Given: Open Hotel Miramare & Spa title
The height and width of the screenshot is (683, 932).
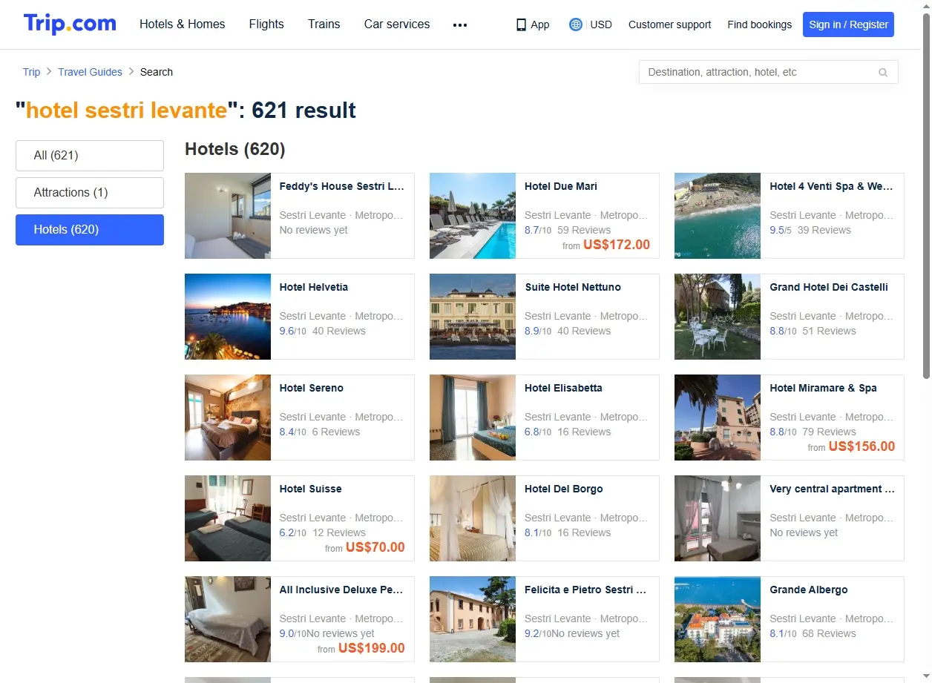Looking at the screenshot, I should coord(823,388).
